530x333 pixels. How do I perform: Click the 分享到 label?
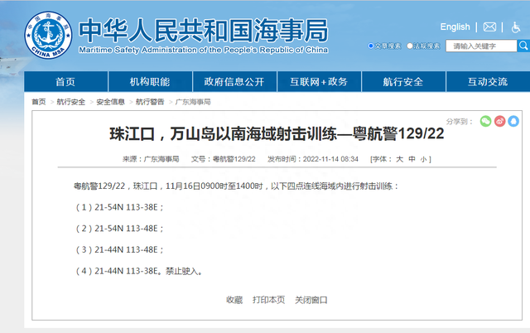click(459, 122)
